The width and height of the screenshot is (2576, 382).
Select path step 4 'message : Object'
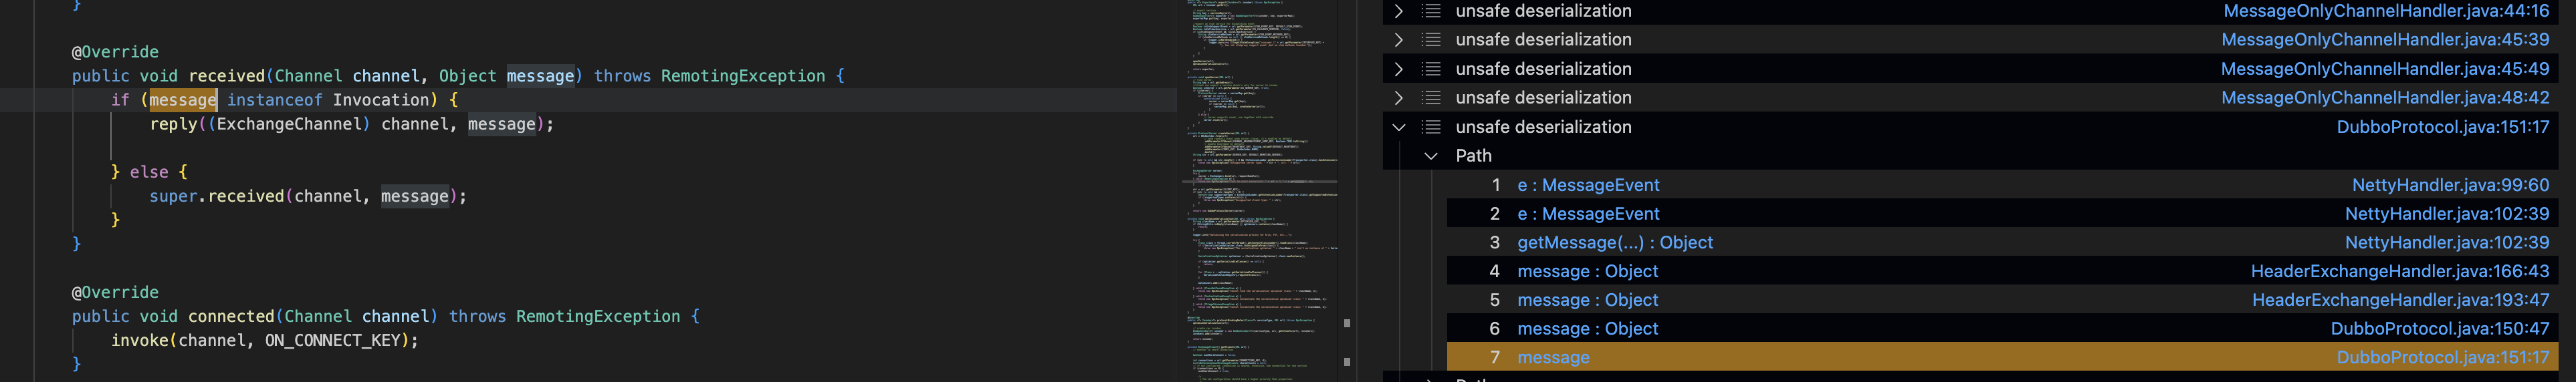tap(1587, 271)
